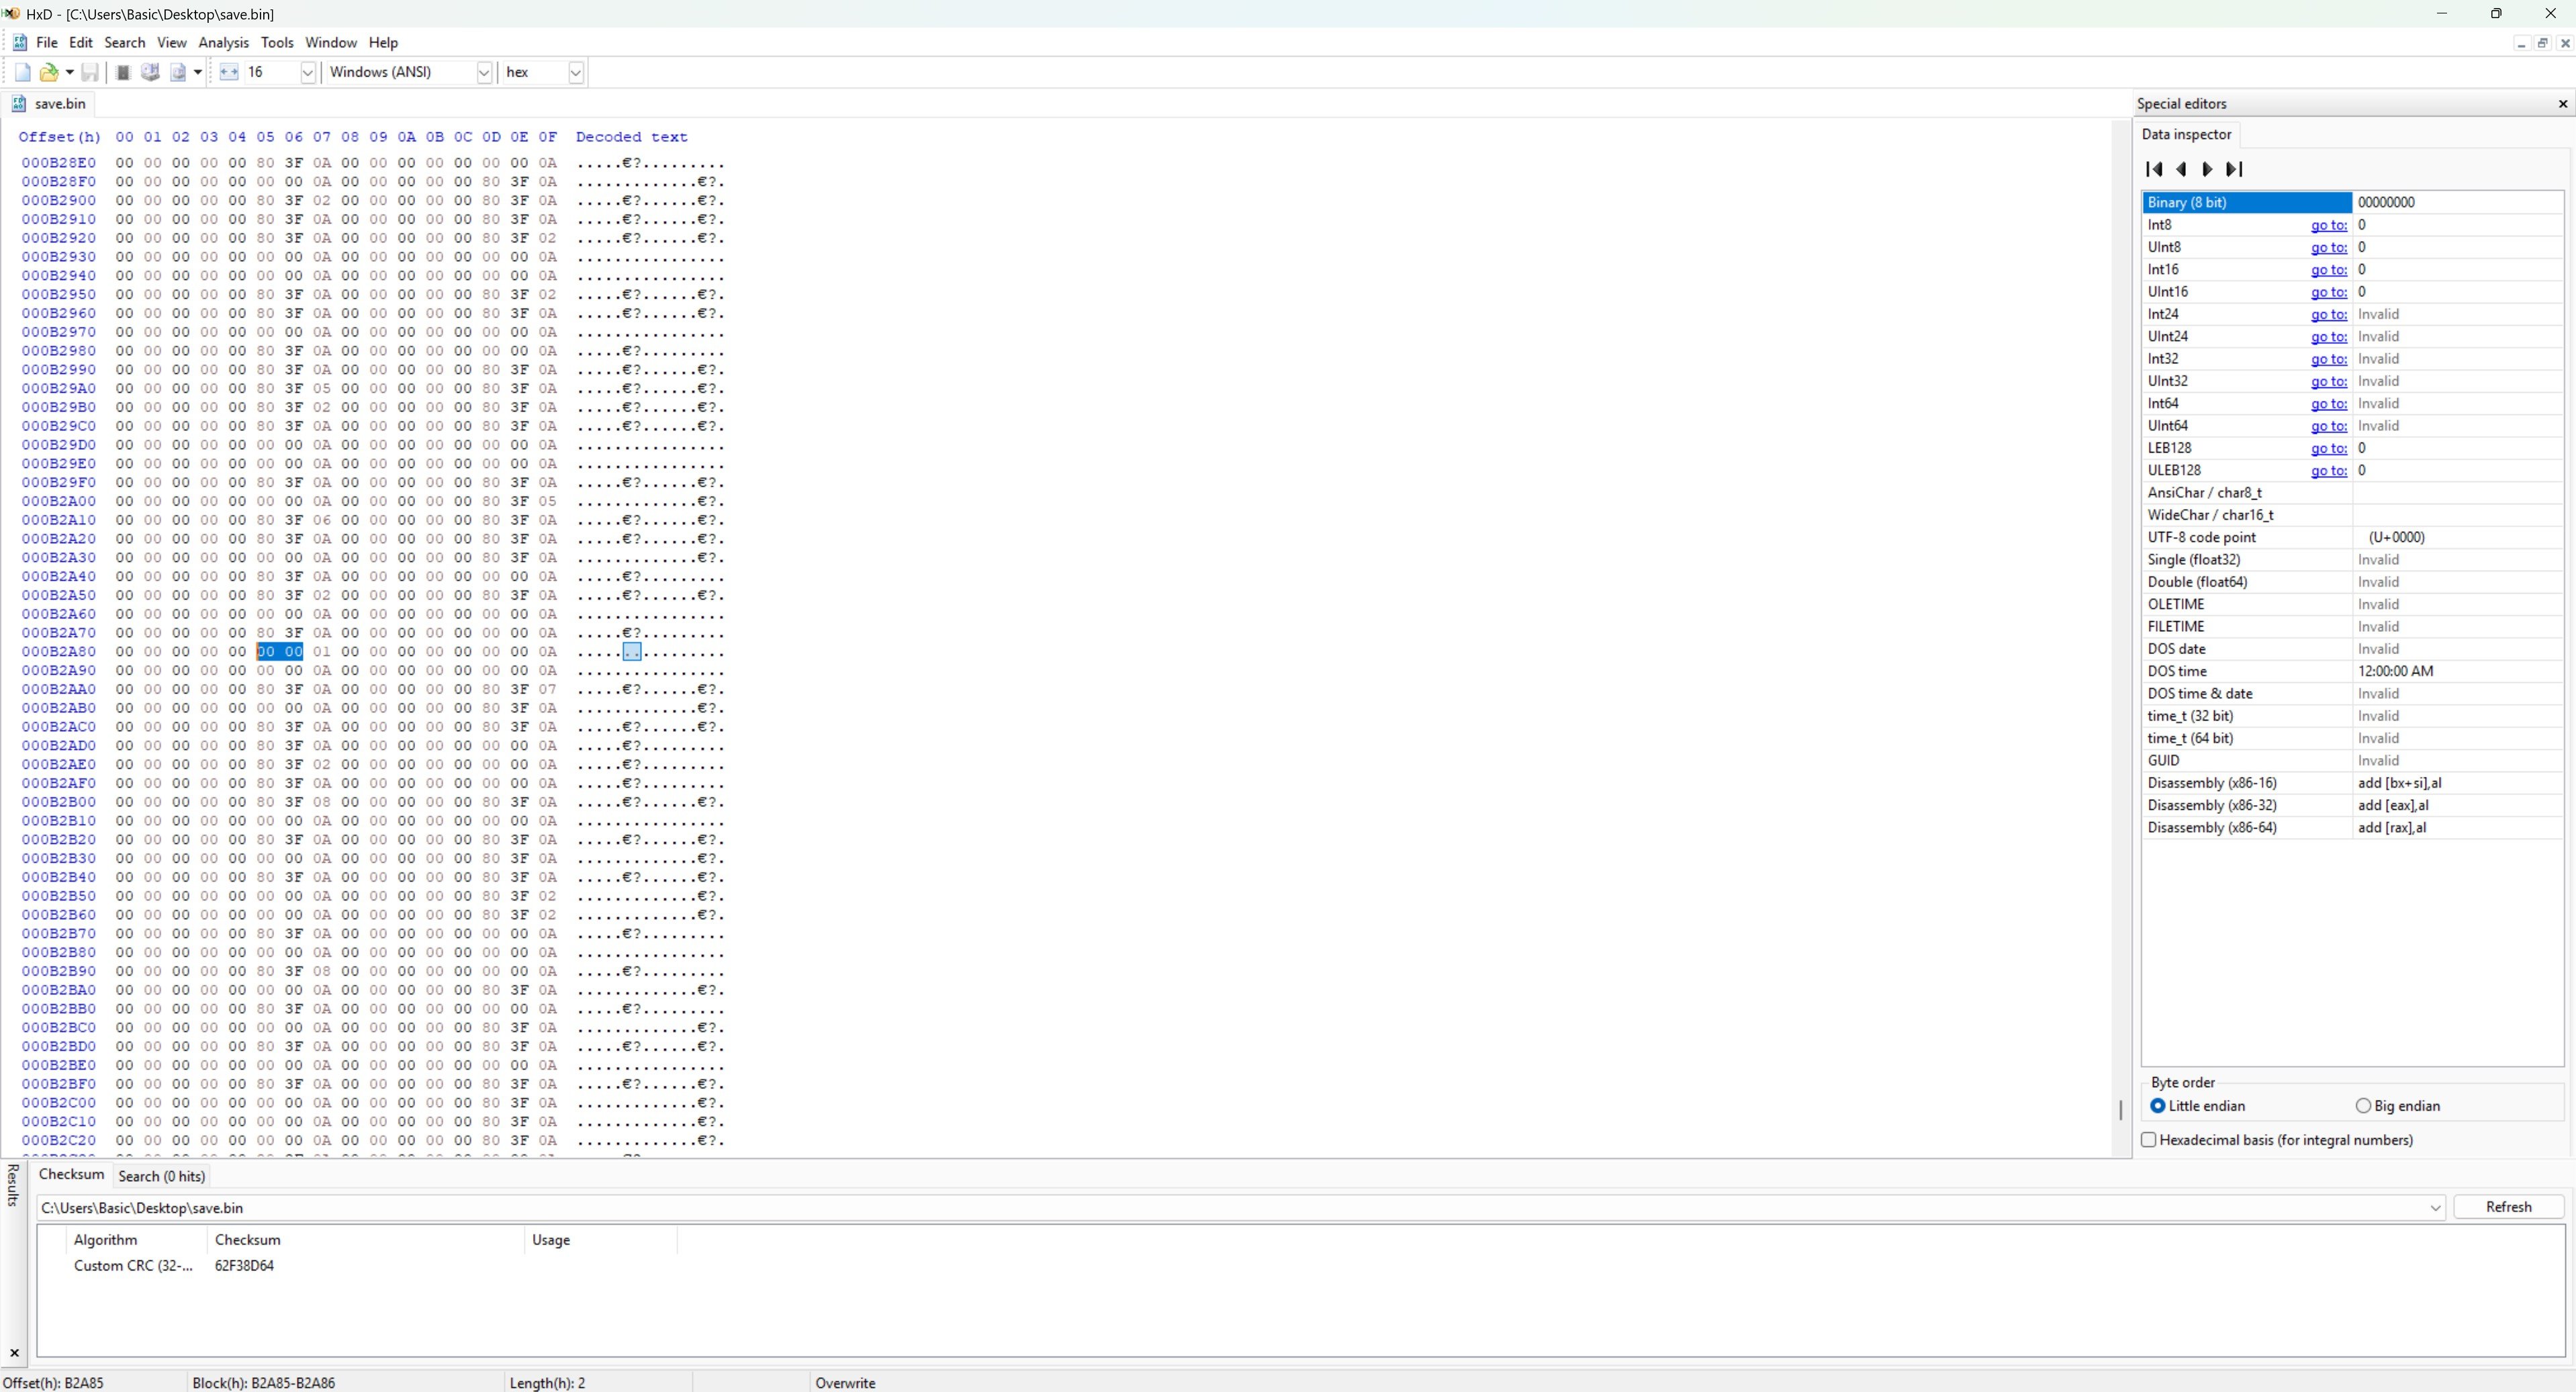Image resolution: width=2576 pixels, height=1392 pixels.
Task: Open the File menu
Action: (x=46, y=43)
